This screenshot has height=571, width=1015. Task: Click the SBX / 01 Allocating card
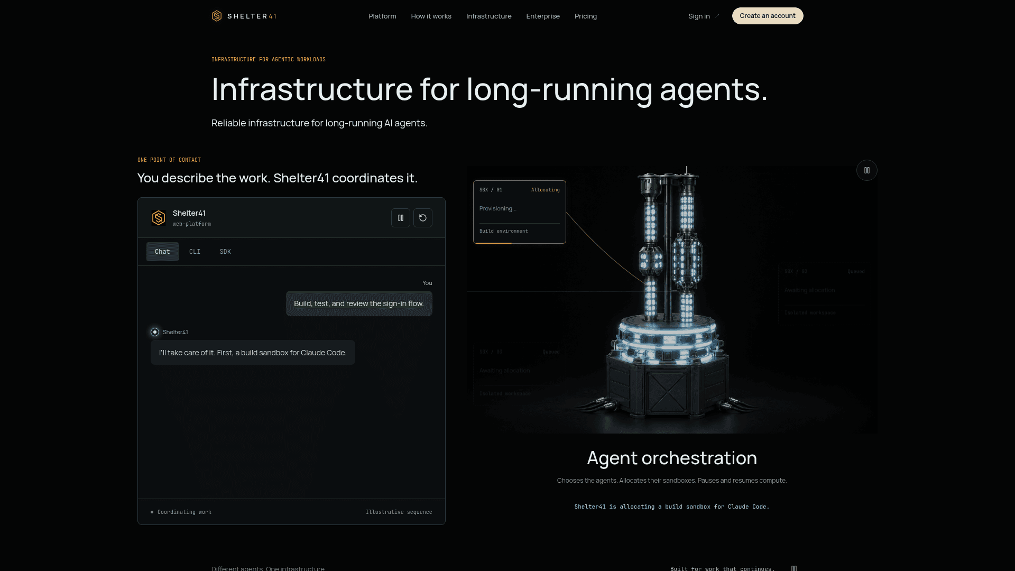click(x=520, y=212)
